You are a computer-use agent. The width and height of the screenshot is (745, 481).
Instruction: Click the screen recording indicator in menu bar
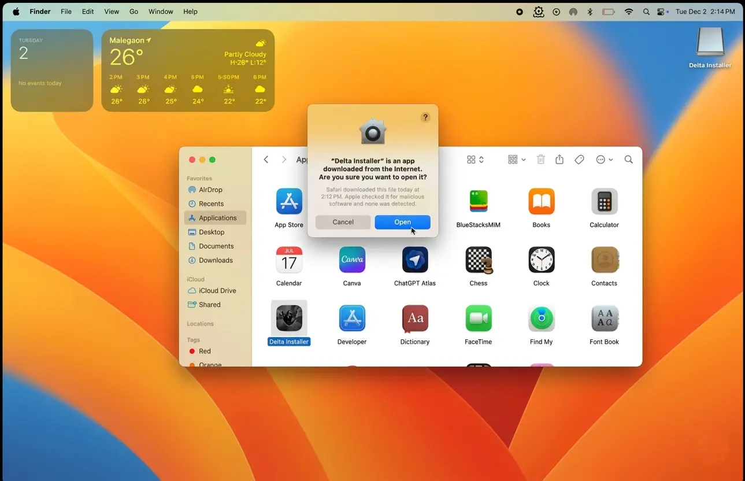(520, 12)
